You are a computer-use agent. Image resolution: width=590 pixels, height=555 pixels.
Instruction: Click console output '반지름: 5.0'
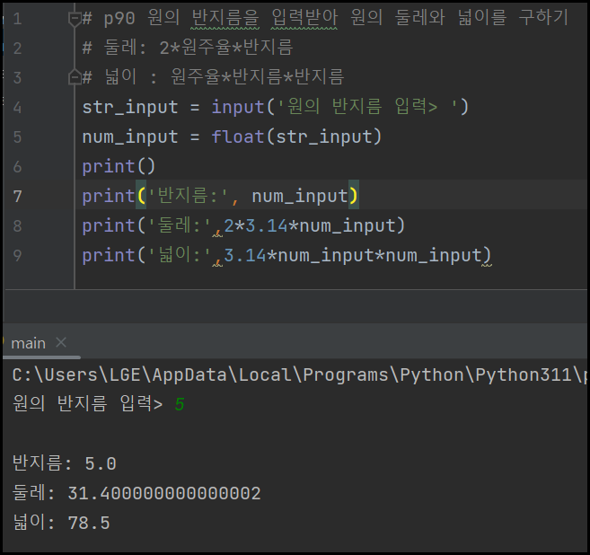click(x=65, y=463)
